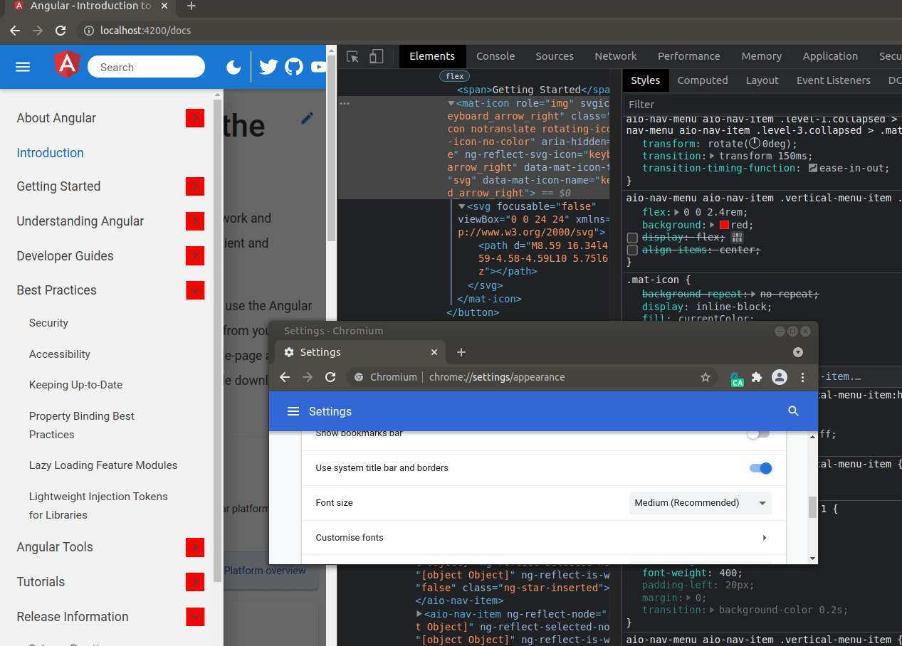The height and width of the screenshot is (646, 902).
Task: Click the red color swatch next to background
Action: (x=723, y=225)
